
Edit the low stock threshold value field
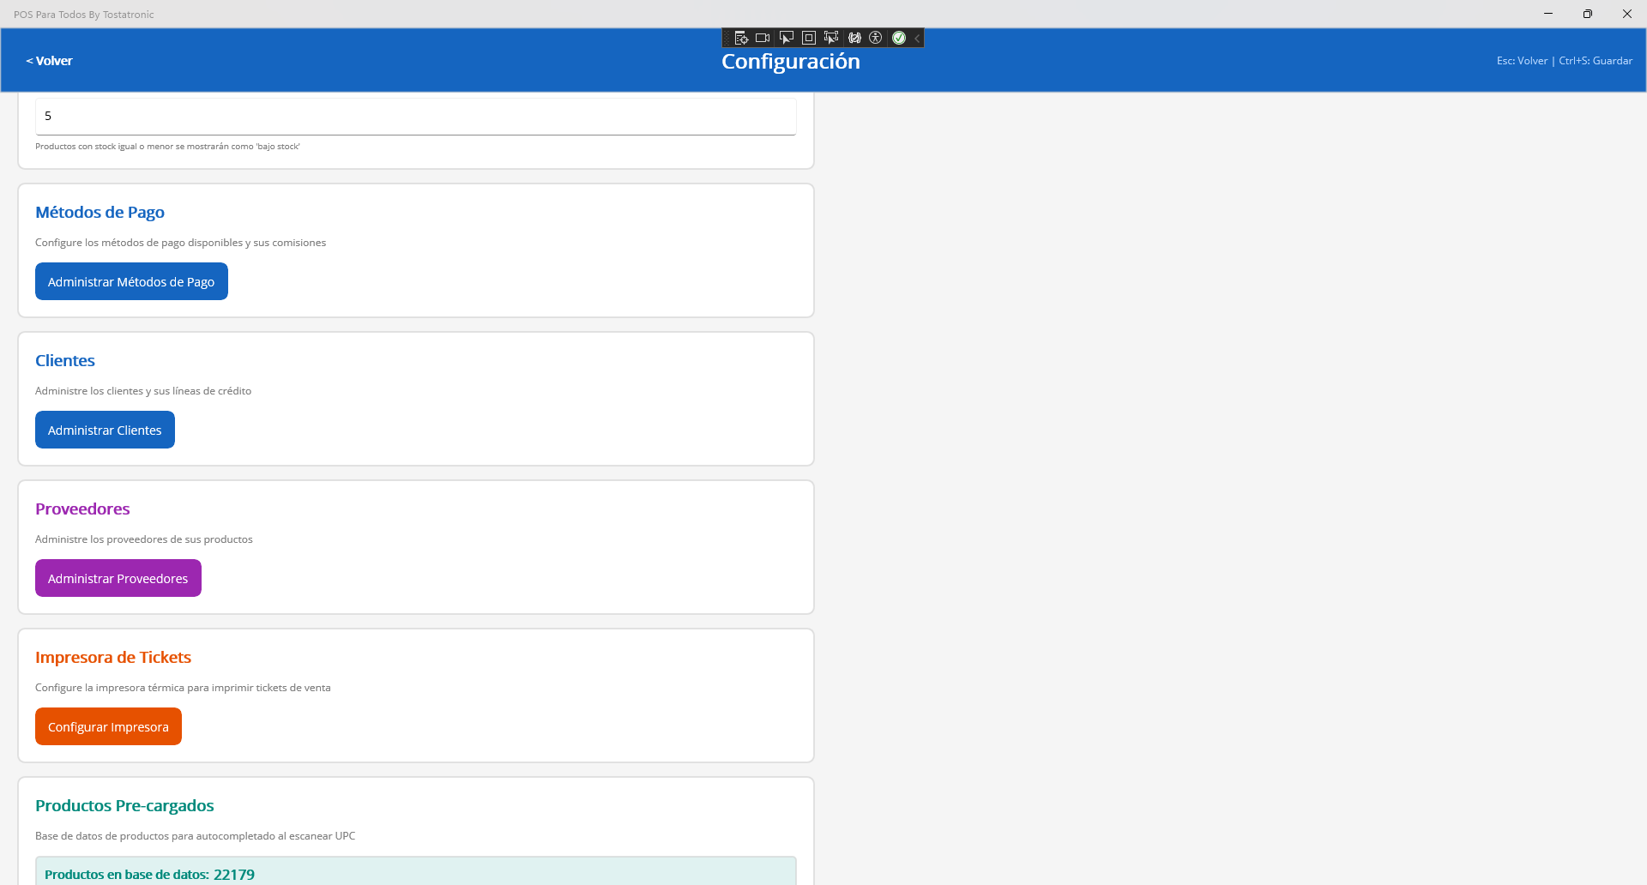point(416,116)
